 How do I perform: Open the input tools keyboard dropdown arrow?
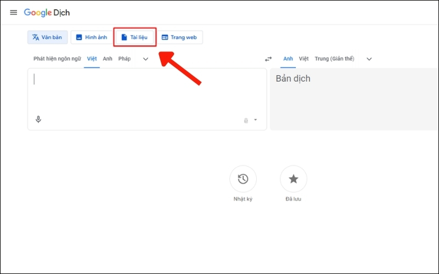click(x=255, y=119)
